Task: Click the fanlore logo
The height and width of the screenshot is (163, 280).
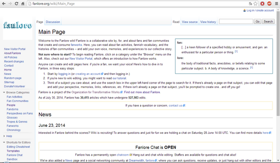Action: click(17, 25)
